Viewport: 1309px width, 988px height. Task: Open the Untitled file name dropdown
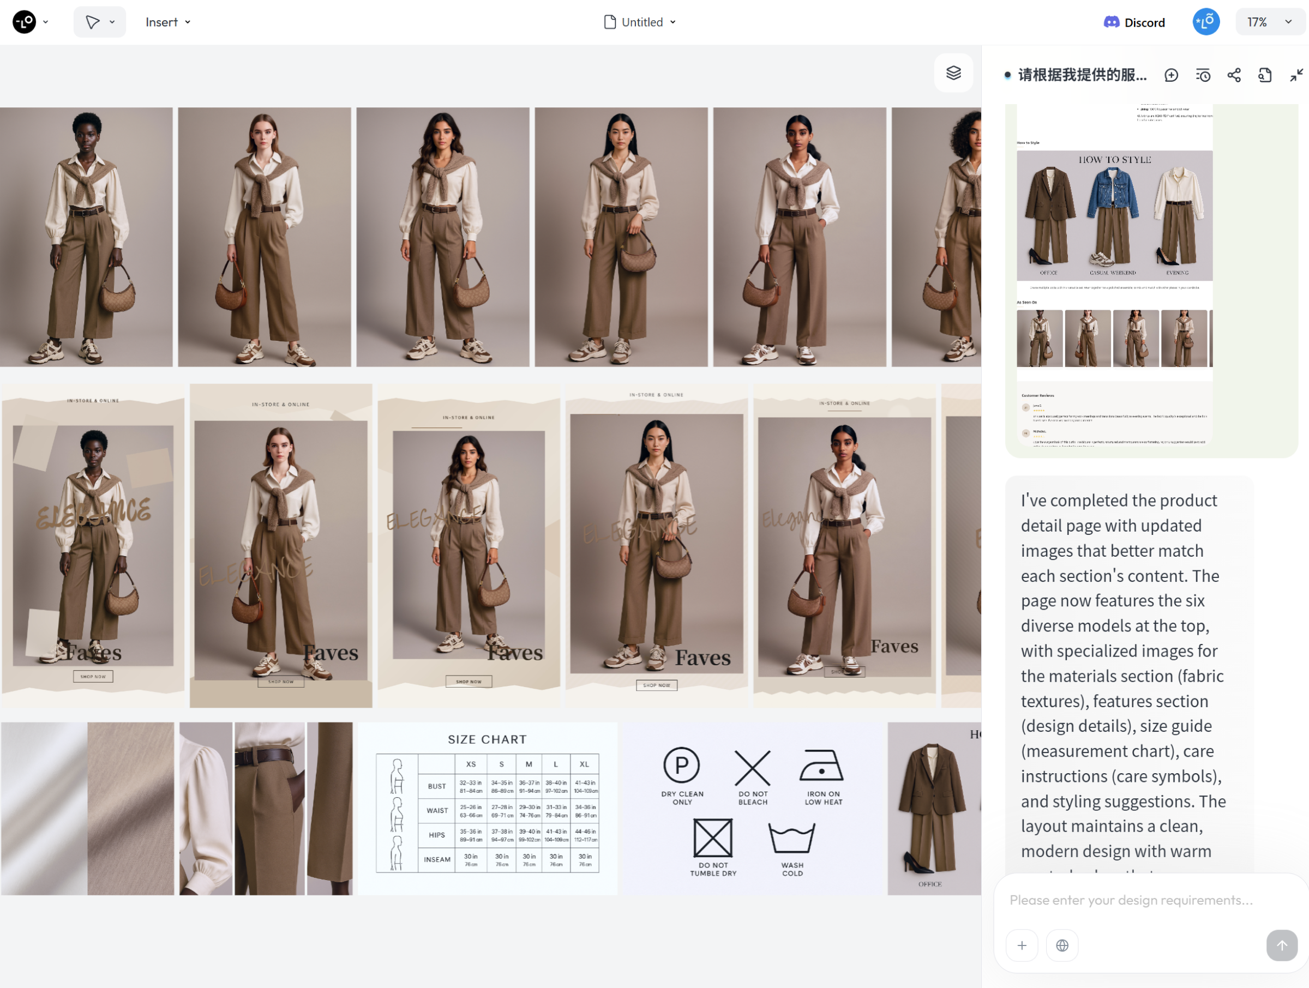(641, 22)
